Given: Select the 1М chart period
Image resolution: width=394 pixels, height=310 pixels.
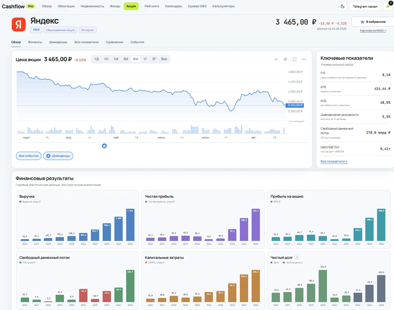Looking at the screenshot, I should [x=116, y=59].
